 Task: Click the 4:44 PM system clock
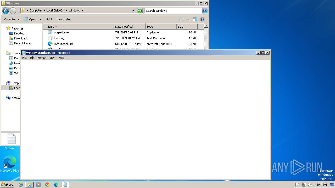(x=321, y=185)
